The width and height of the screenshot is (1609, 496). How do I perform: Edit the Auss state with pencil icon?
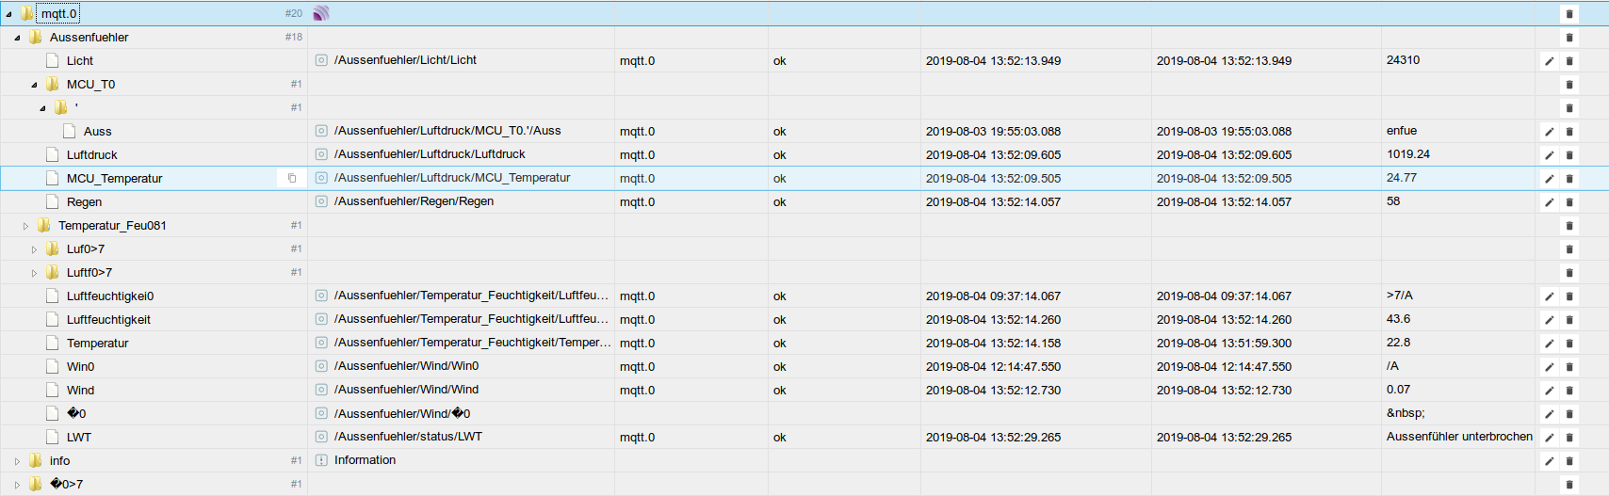tap(1549, 132)
